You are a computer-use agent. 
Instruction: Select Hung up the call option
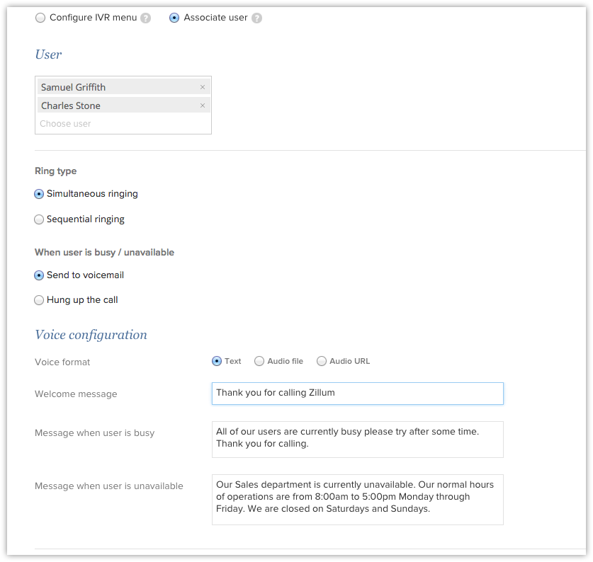(x=40, y=300)
